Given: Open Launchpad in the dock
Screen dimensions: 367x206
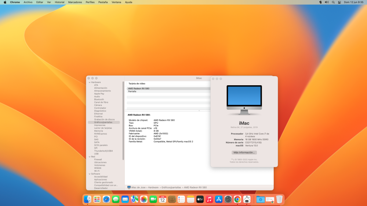Looking at the screenshot, I should pyautogui.click(x=97, y=199).
